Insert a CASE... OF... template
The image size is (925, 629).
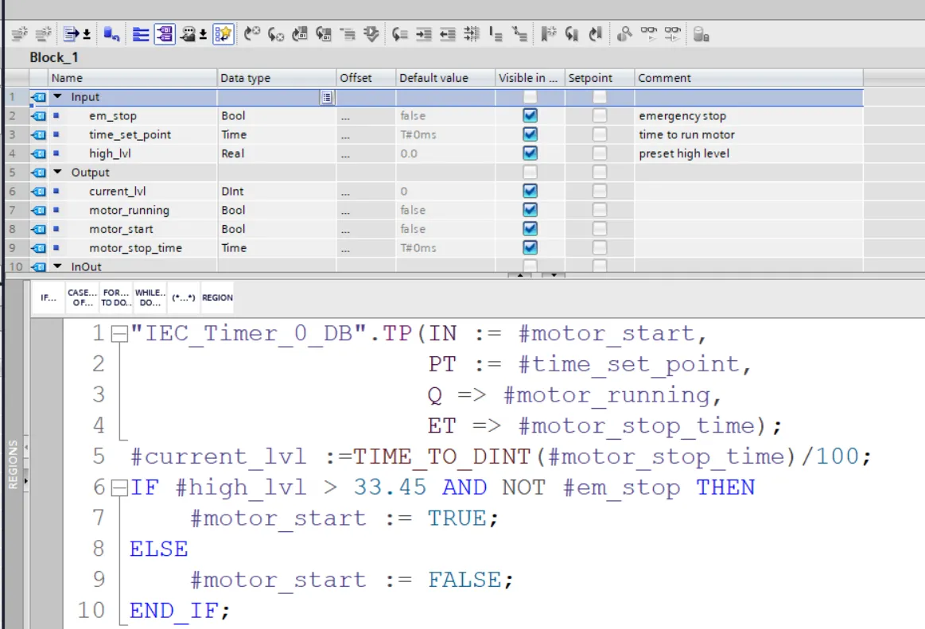(82, 297)
